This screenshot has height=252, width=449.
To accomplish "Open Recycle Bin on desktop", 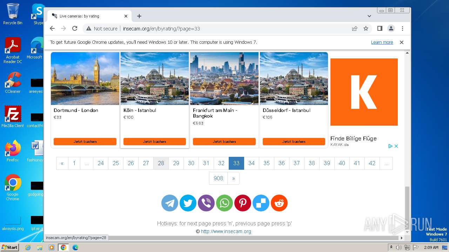I will (13, 14).
